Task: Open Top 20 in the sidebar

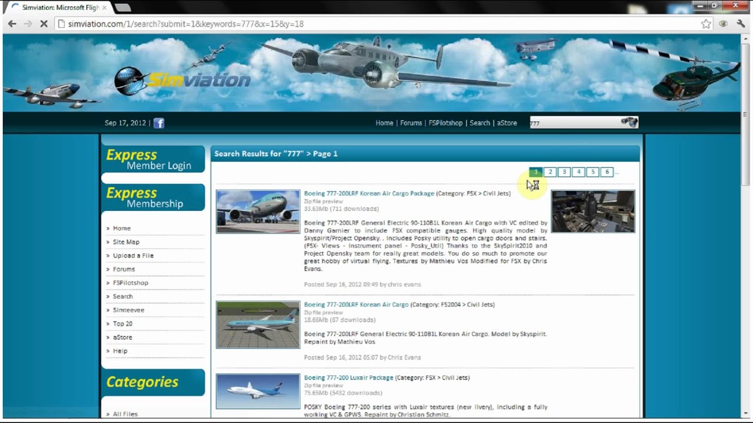Action: 122,323
